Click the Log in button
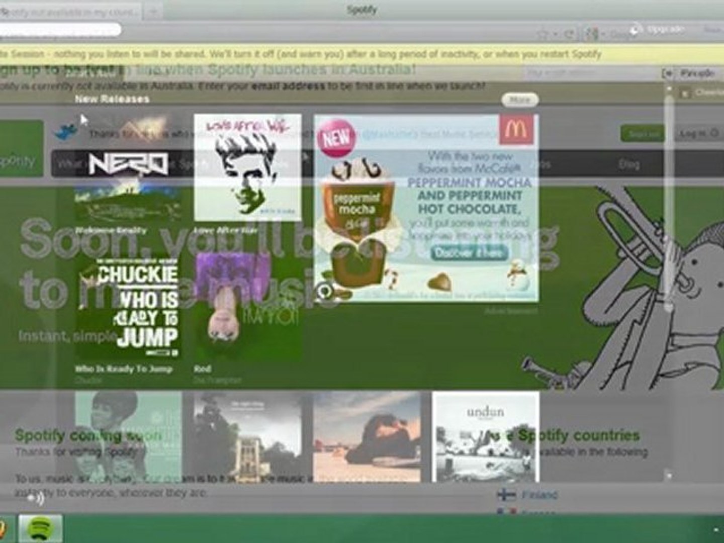 (699, 134)
